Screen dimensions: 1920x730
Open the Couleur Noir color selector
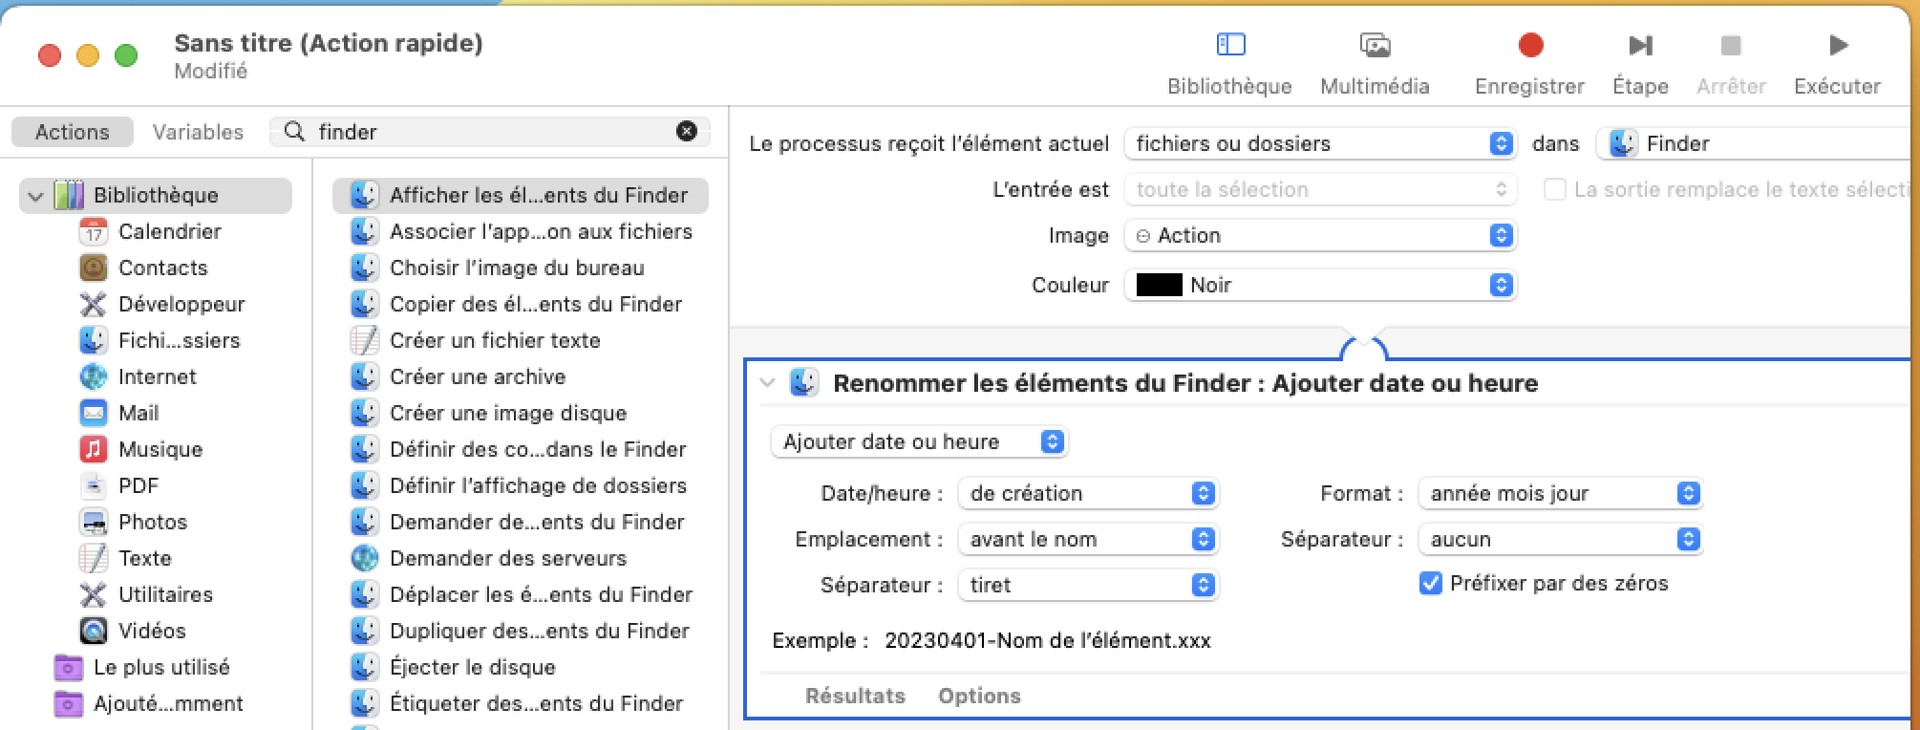coord(1320,285)
